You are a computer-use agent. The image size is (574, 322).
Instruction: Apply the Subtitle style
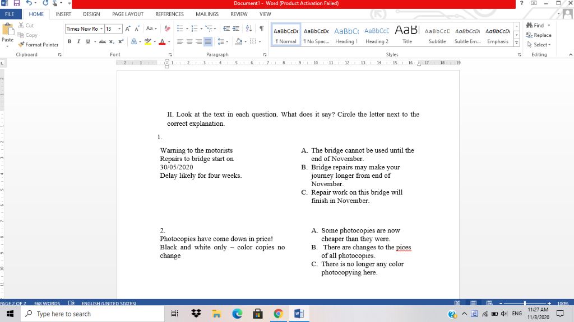pyautogui.click(x=437, y=35)
